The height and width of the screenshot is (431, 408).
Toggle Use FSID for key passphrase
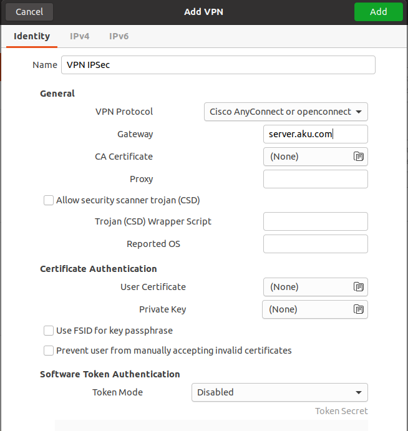(49, 331)
